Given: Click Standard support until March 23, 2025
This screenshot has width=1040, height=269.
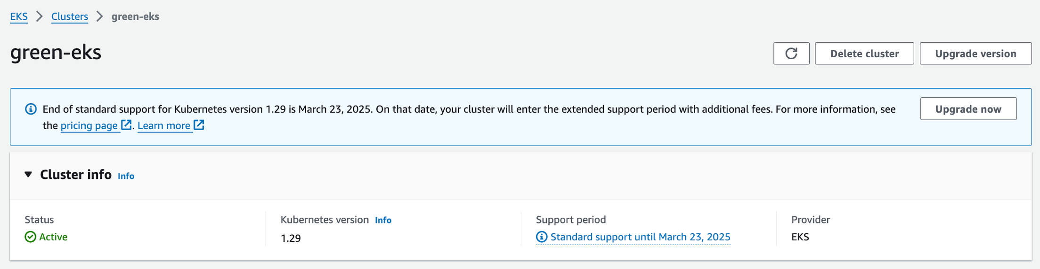Looking at the screenshot, I should [x=640, y=237].
